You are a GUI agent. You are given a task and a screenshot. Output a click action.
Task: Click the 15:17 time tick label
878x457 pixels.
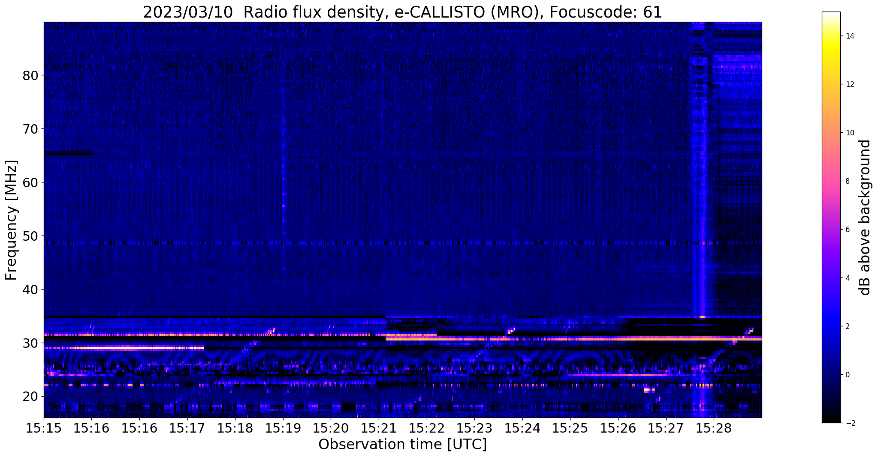[x=187, y=428]
